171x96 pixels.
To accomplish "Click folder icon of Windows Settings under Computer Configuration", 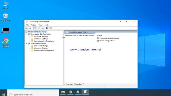I will click(x=32, y=39).
